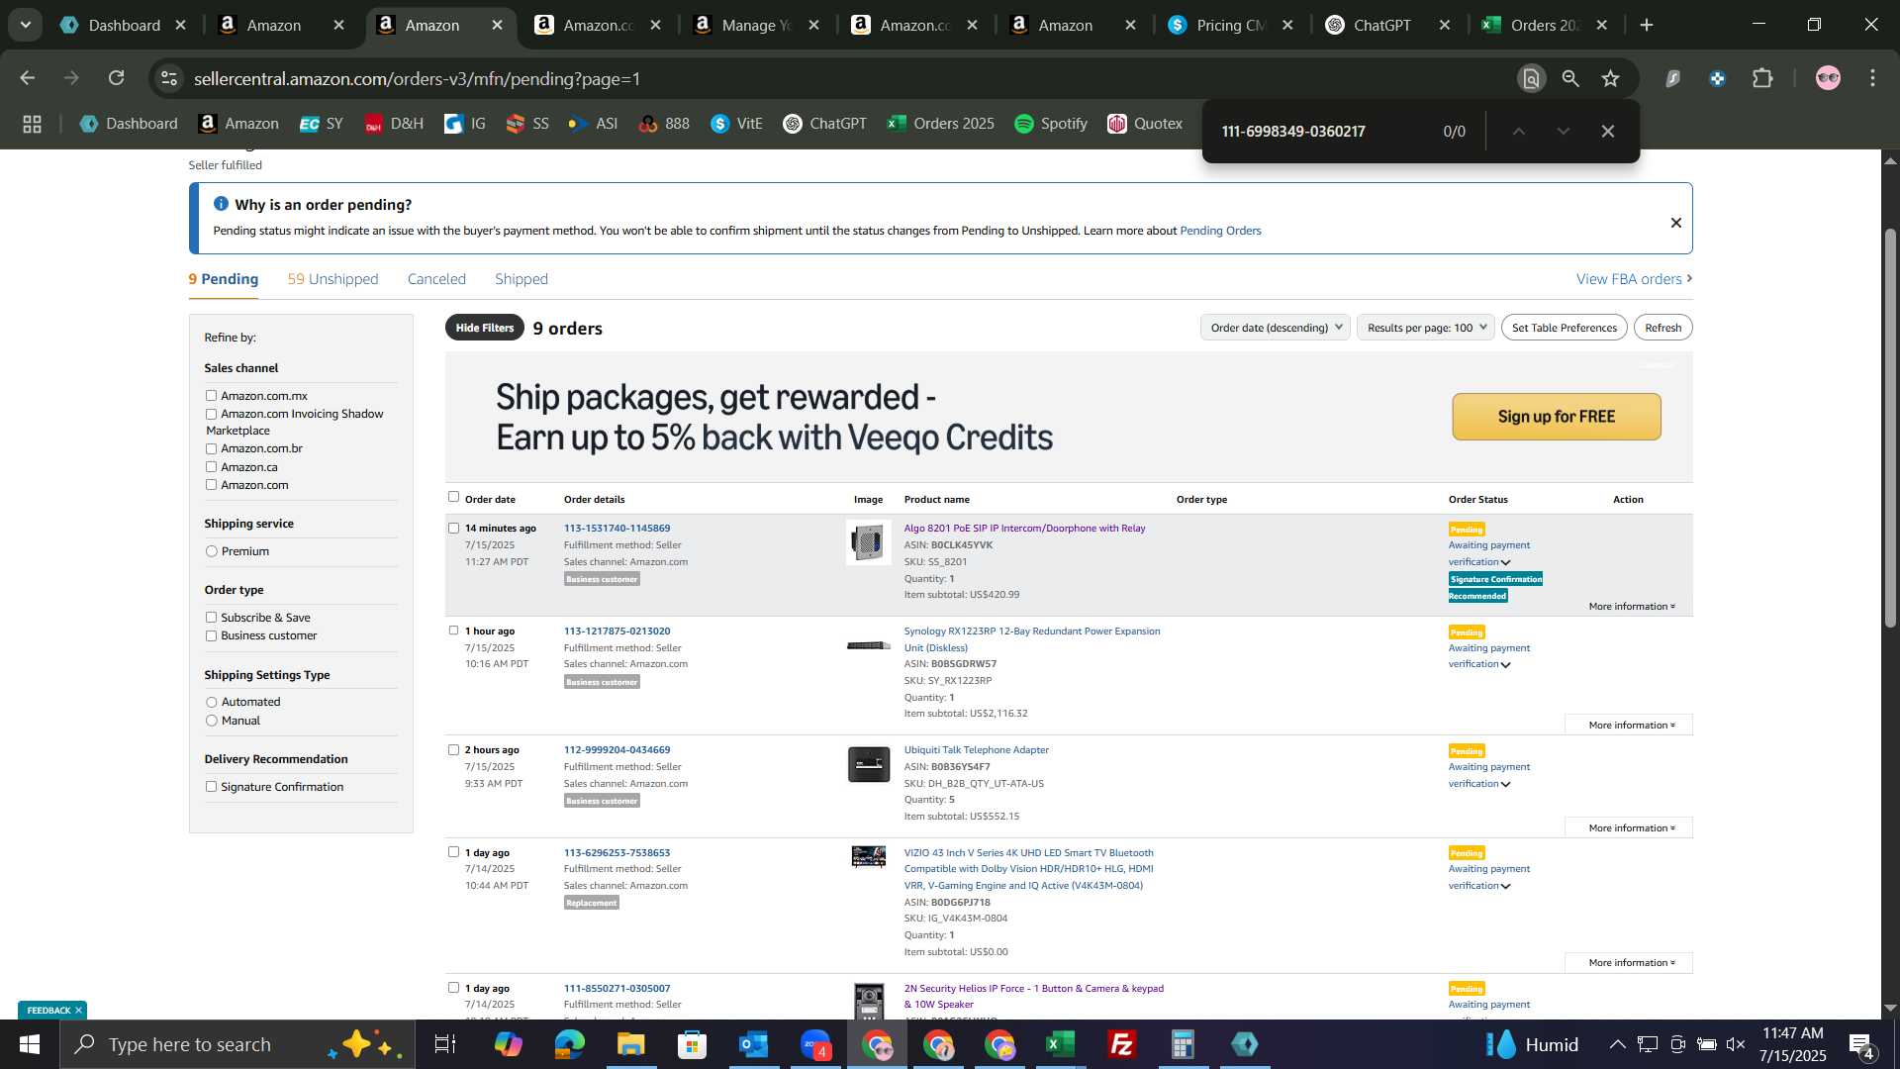Switch to the 59 Unshipped tab
Viewport: 1900px width, 1069px height.
point(333,279)
